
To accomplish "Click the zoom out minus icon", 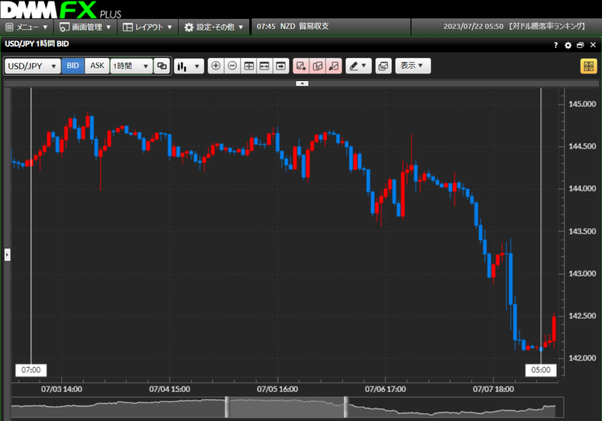I will pyautogui.click(x=232, y=66).
